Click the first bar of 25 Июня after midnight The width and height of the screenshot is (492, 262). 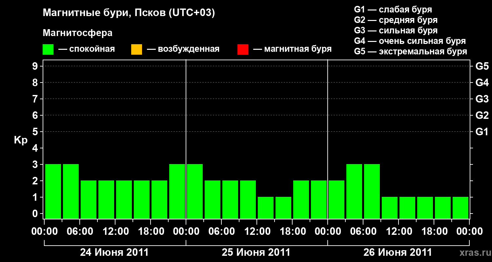tap(195, 191)
